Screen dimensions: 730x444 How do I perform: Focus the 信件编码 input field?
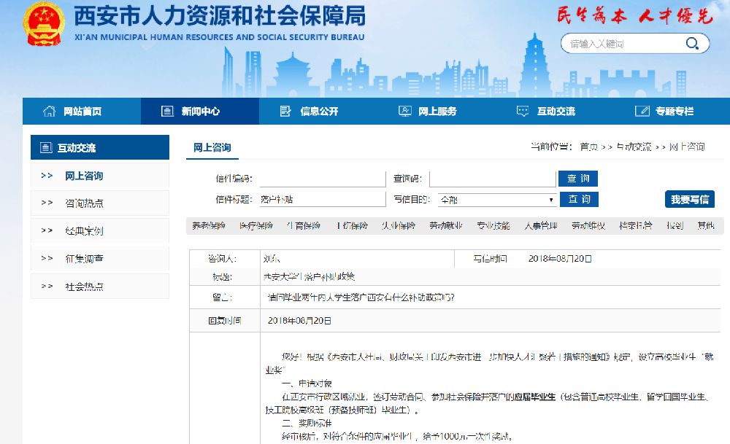322,179
